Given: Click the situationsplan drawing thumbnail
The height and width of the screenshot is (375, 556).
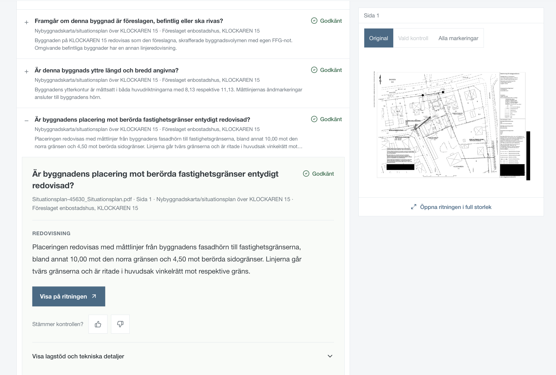Looking at the screenshot, I should (451, 125).
